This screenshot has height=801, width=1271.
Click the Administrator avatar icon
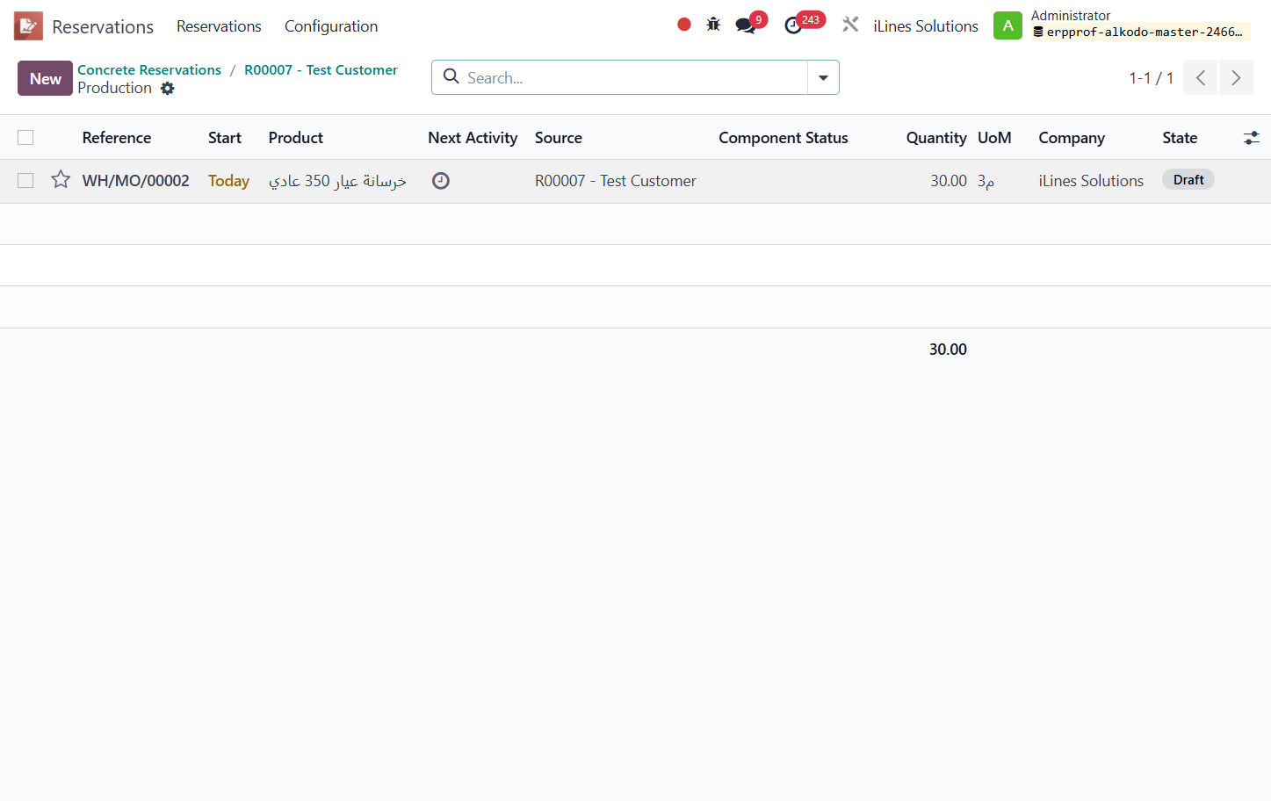click(x=1008, y=25)
